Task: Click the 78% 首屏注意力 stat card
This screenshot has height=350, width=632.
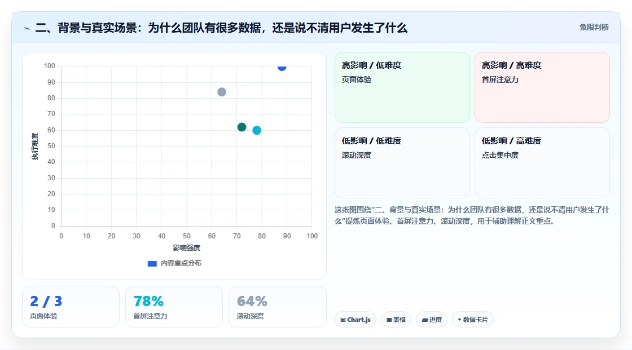Action: (174, 307)
